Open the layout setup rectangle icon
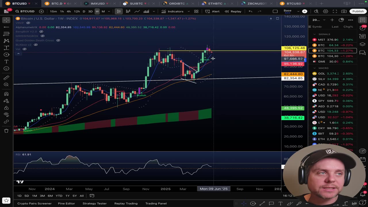The image size is (368, 207). click(275, 11)
